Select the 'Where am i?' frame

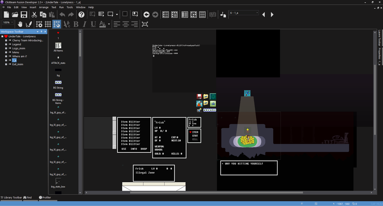click(20, 57)
